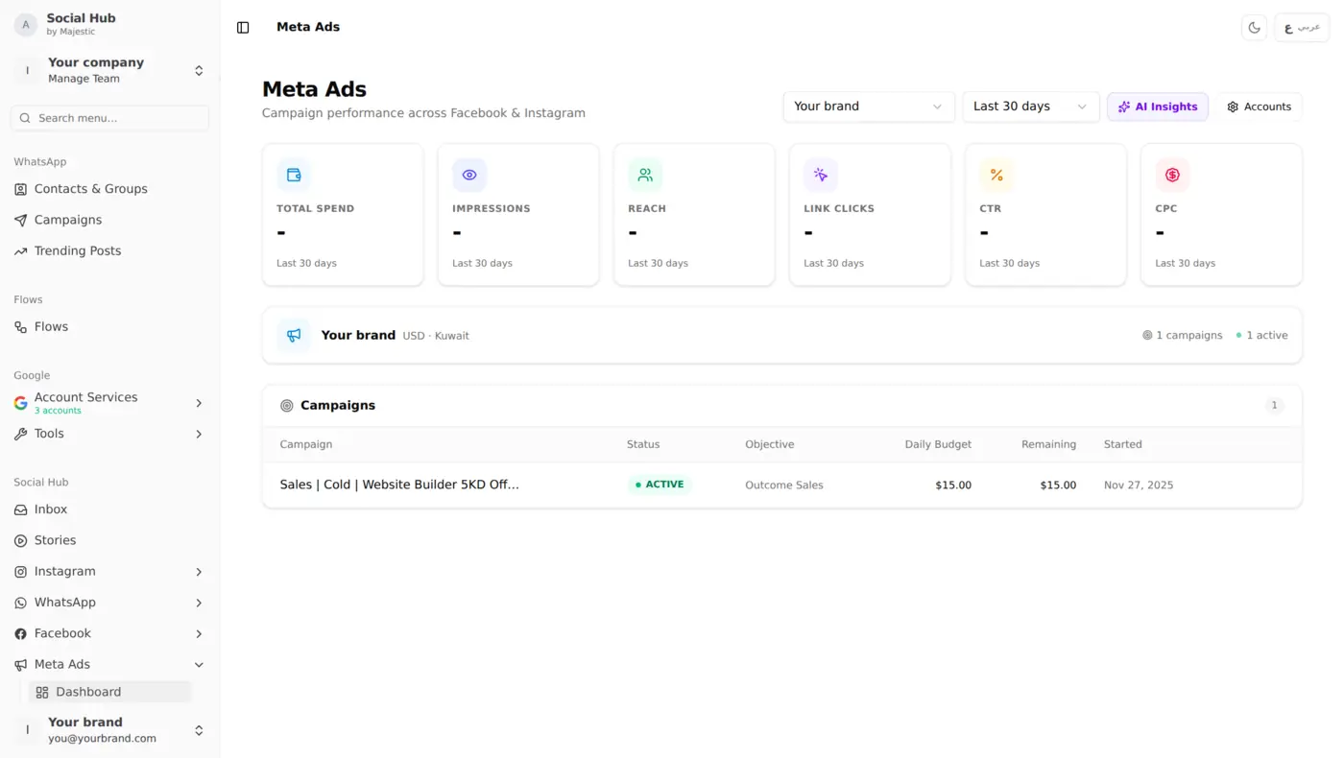Screen dimensions: 1344x758
Task: Click the ACTIVE status badge
Action: pos(660,485)
